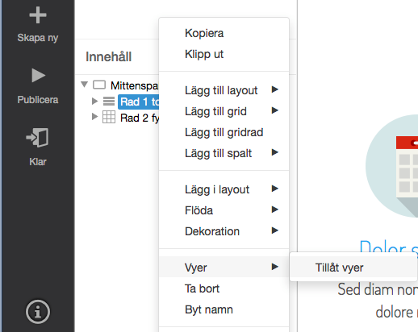The width and height of the screenshot is (418, 332).
Task: Select Lägg till gridrad menu entry
Action: [x=224, y=132]
